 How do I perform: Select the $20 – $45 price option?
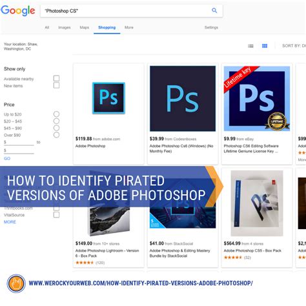click(x=56, y=121)
